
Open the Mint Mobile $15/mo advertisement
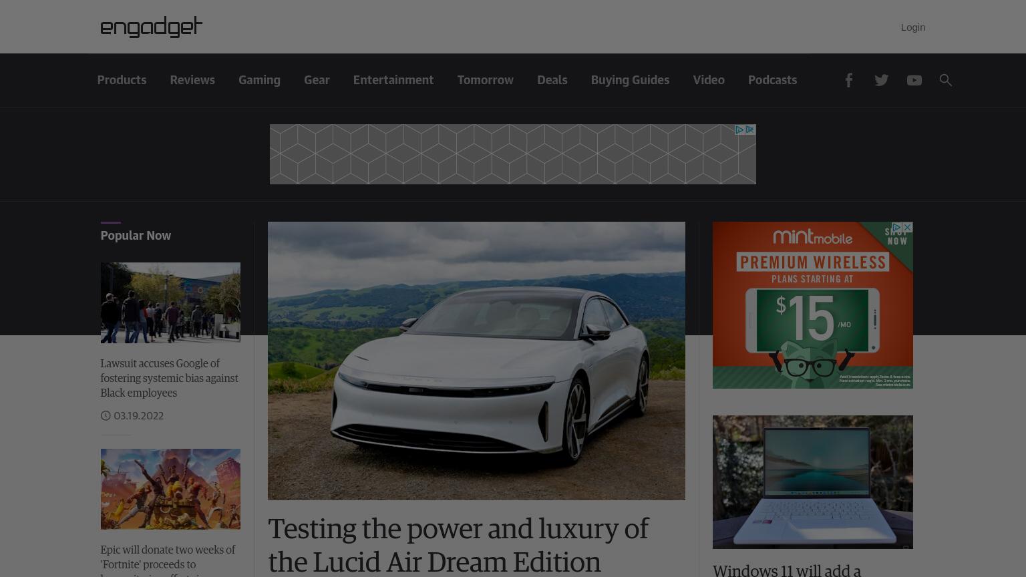point(812,305)
